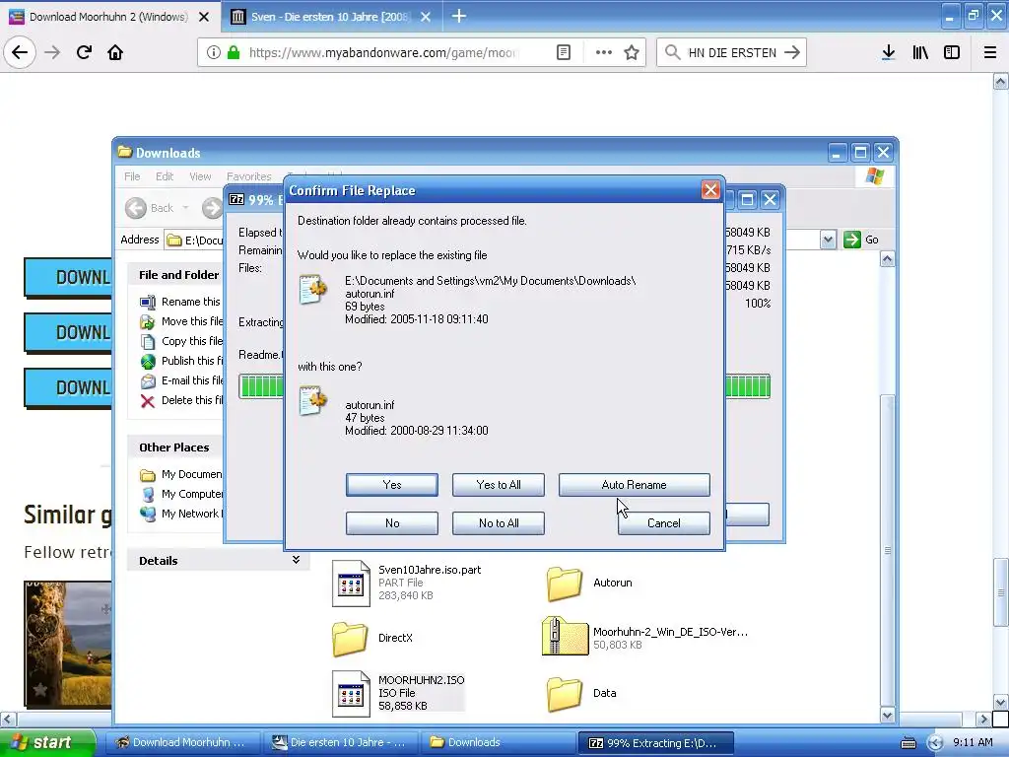Click Back button in Downloads explorer
The image size is (1009, 757).
point(150,208)
